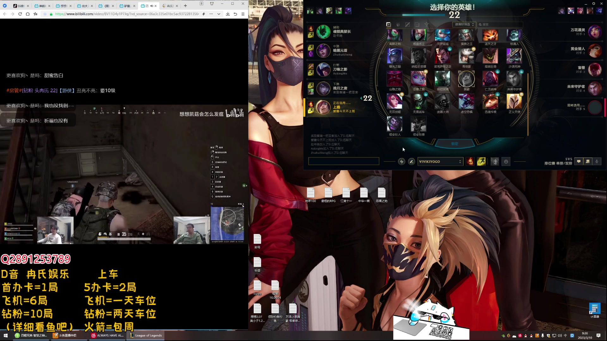Choose the 蛮族之王 champion icon
607x341 pixels.
click(x=466, y=35)
